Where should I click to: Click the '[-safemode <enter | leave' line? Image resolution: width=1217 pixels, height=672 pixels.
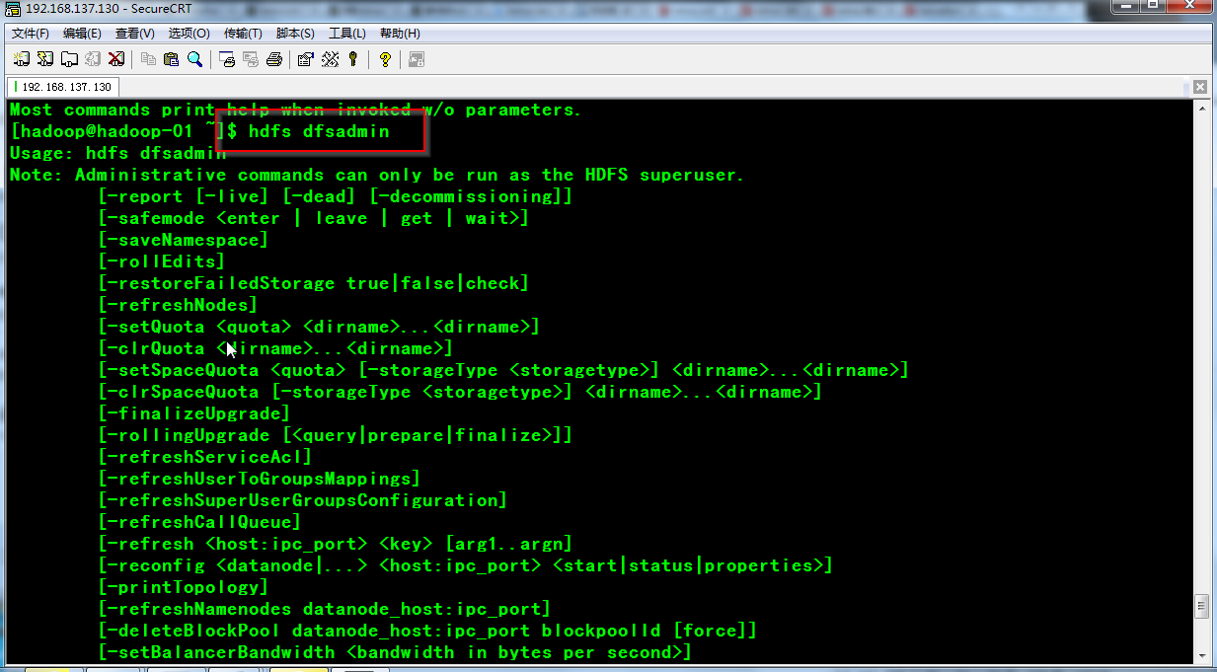click(x=314, y=218)
